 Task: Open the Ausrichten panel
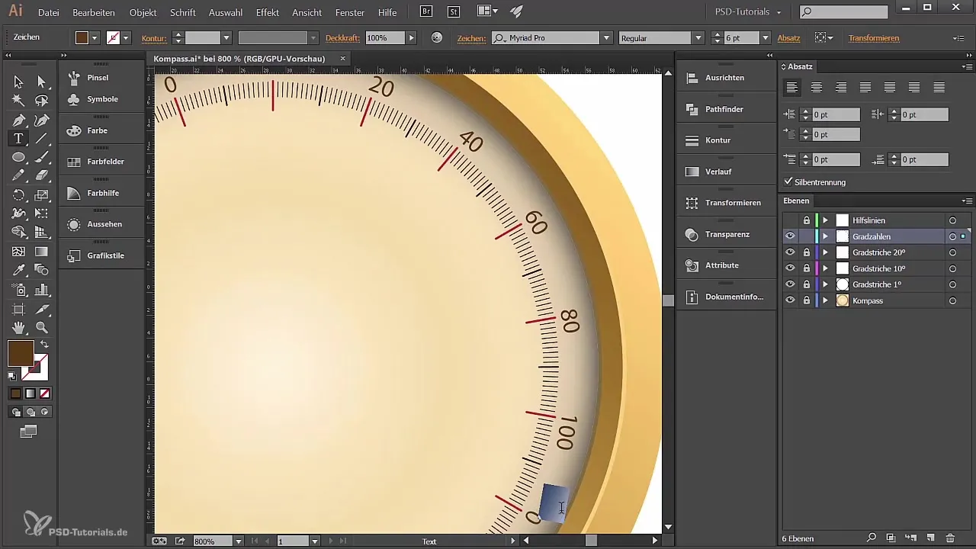pos(724,78)
